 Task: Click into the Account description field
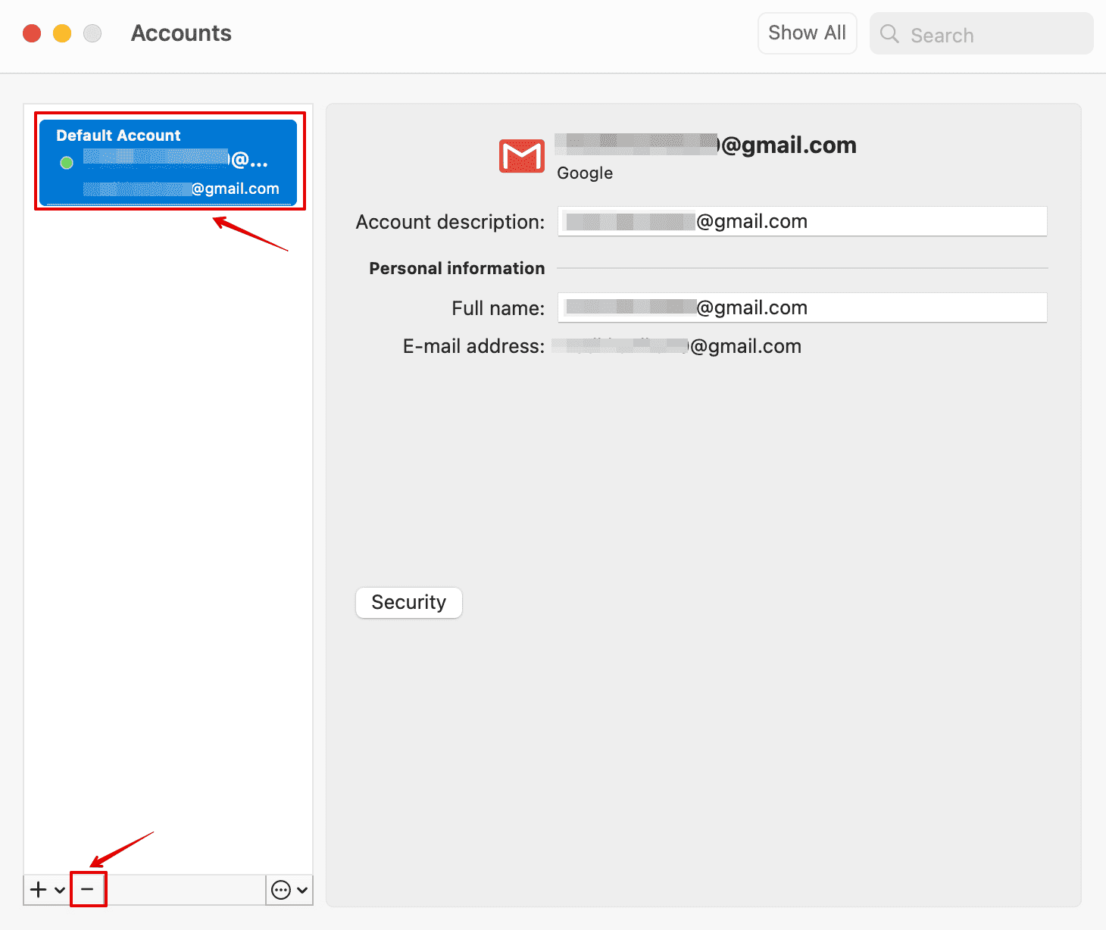pyautogui.click(x=801, y=221)
